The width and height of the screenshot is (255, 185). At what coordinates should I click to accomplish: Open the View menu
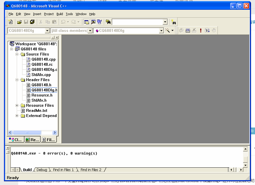point(27,14)
